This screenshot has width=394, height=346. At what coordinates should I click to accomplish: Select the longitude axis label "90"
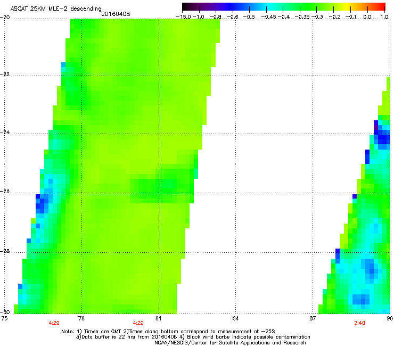(x=390, y=318)
